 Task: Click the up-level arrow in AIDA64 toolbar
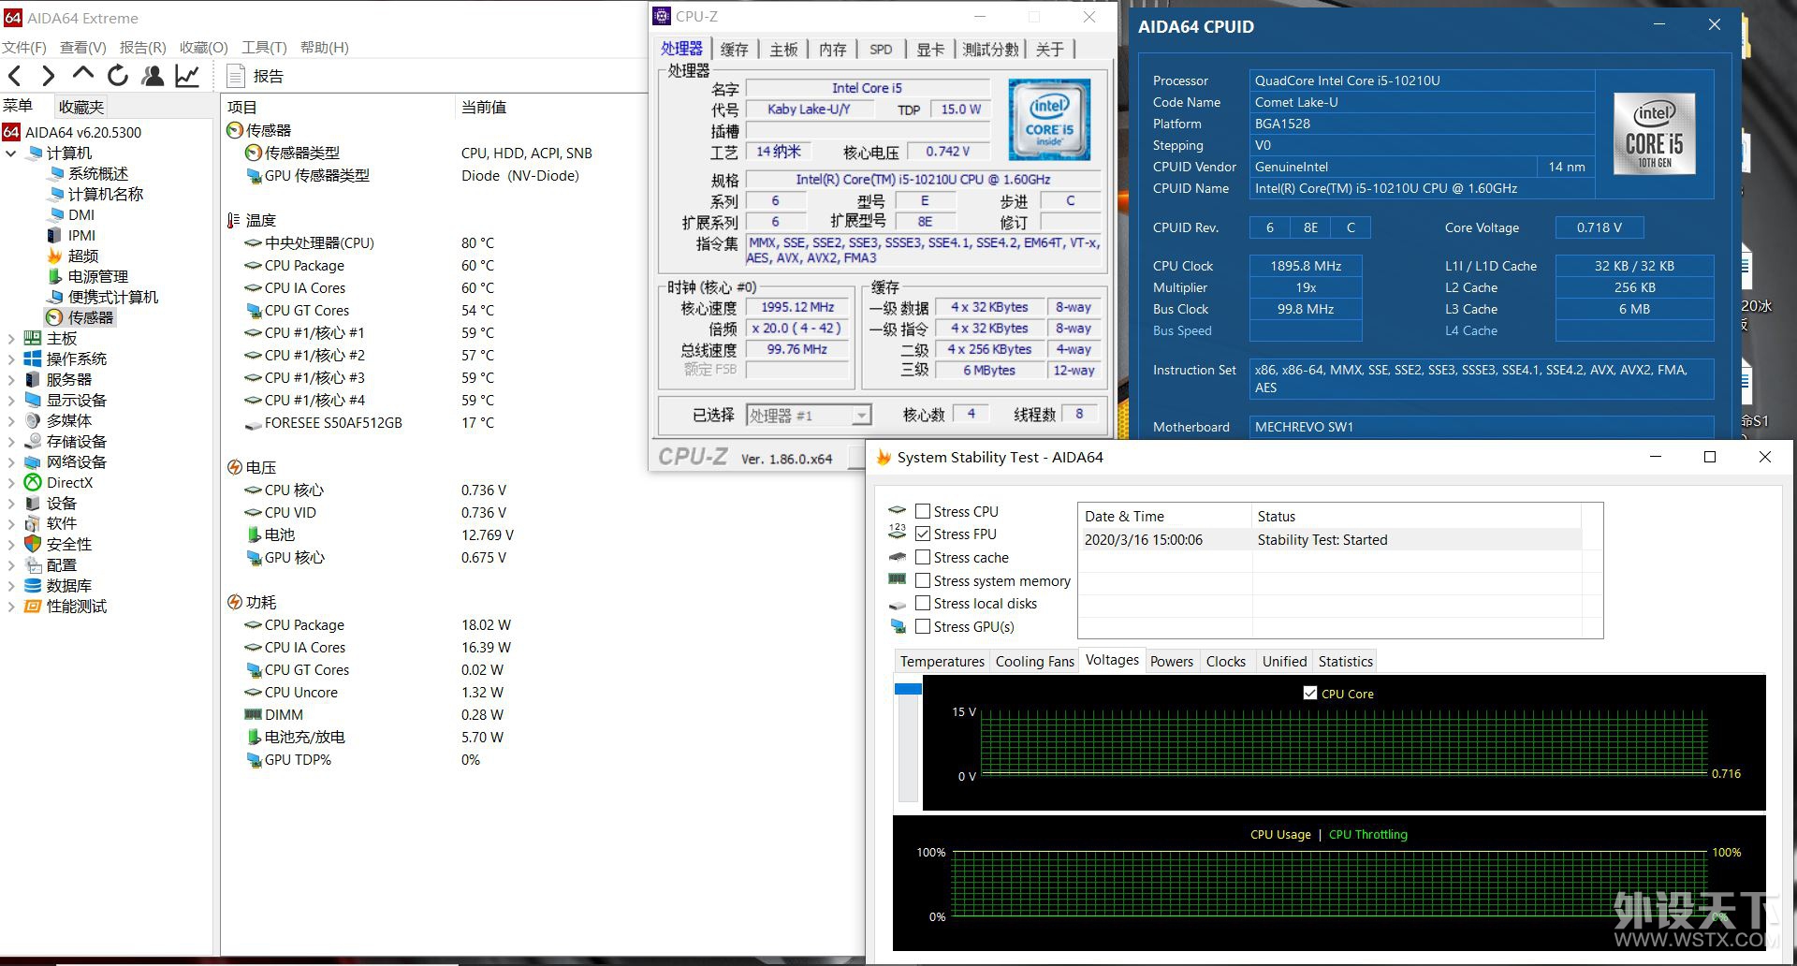(x=82, y=75)
